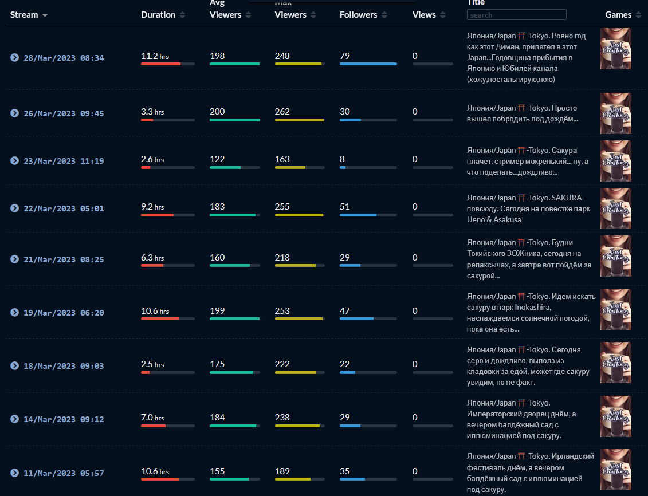
Task: Click the max viewers value 163
Action: pos(282,159)
